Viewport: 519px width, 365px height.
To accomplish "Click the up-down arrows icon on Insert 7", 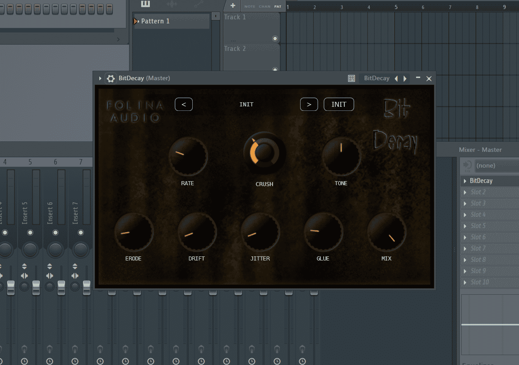I will [x=75, y=266].
